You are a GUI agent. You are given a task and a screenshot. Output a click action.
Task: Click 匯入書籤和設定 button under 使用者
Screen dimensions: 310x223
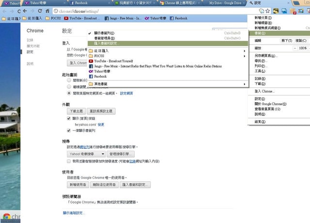coord(135,185)
